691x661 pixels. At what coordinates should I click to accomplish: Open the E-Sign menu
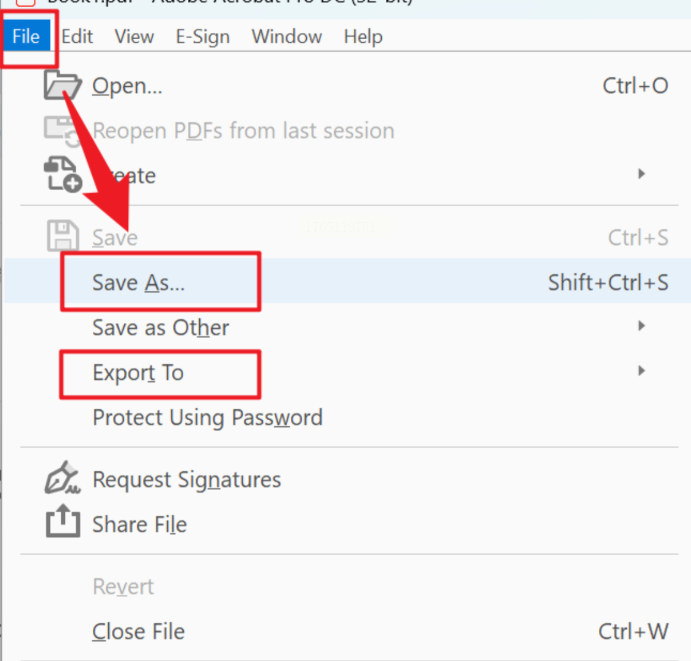click(203, 37)
